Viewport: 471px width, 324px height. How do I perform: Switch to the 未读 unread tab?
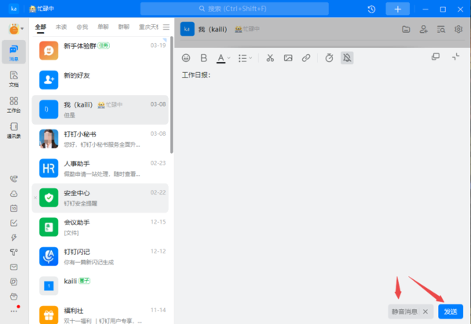[x=60, y=27]
